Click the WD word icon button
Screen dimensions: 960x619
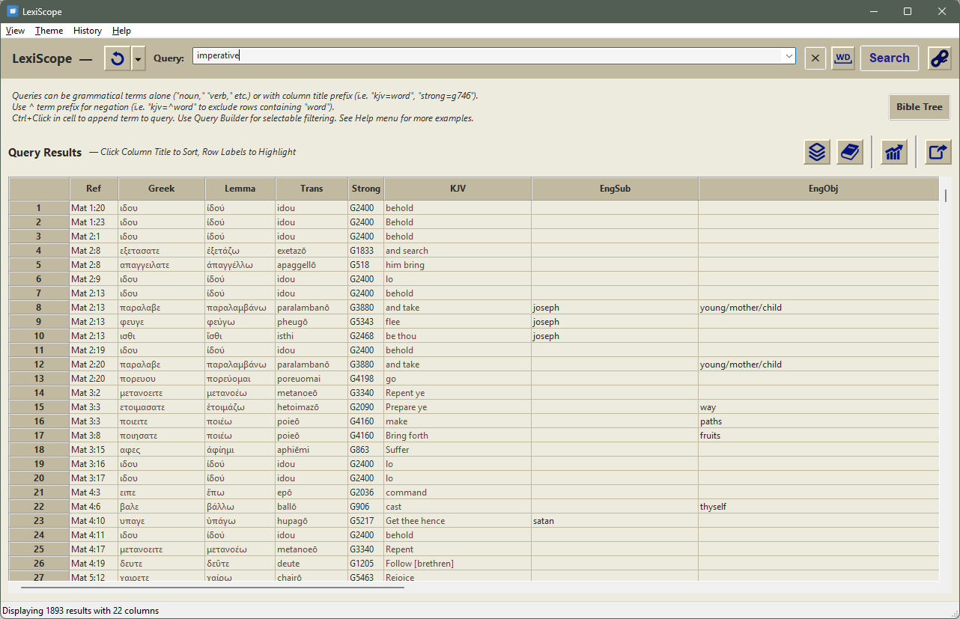[843, 58]
